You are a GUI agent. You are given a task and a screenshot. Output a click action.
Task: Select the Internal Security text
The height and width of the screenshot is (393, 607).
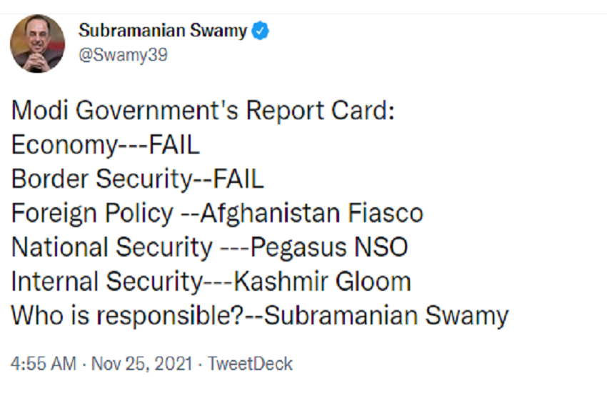point(107,282)
